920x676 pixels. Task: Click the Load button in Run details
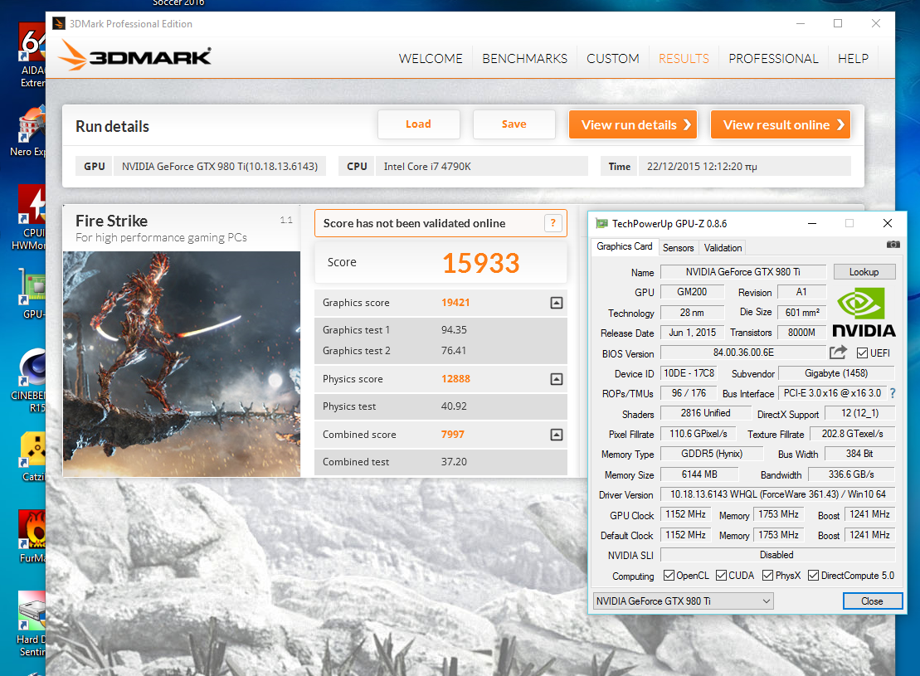[418, 124]
